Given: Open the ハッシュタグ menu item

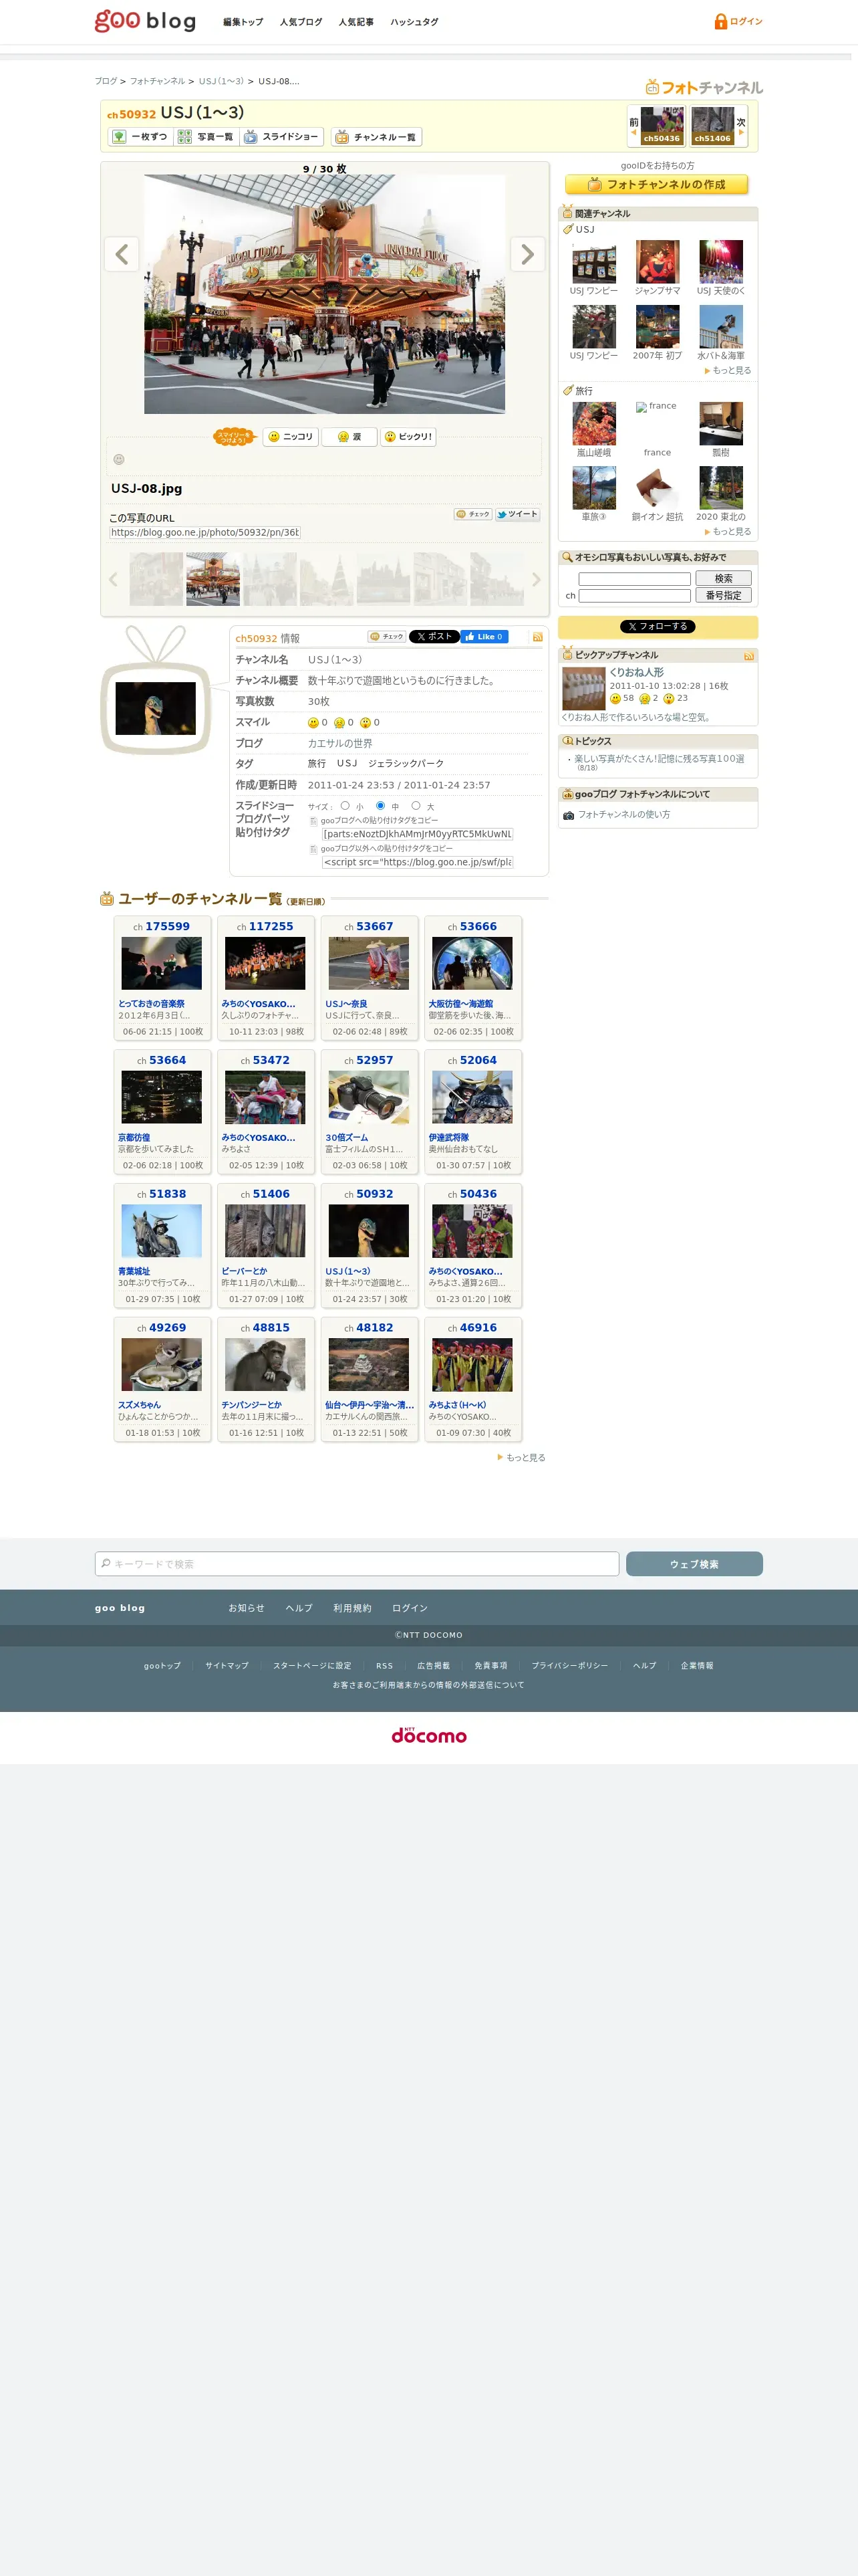Looking at the screenshot, I should click(x=414, y=22).
